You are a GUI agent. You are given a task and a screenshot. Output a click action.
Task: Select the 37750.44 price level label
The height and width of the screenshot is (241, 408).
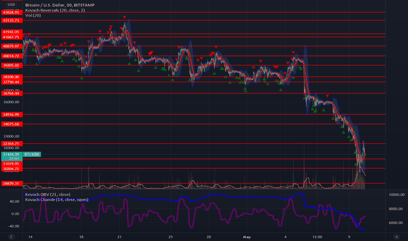[x=12, y=82]
